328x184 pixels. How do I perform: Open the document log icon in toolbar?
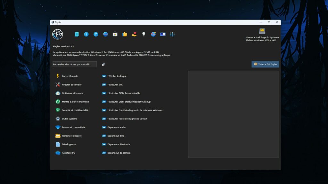tap(77, 34)
